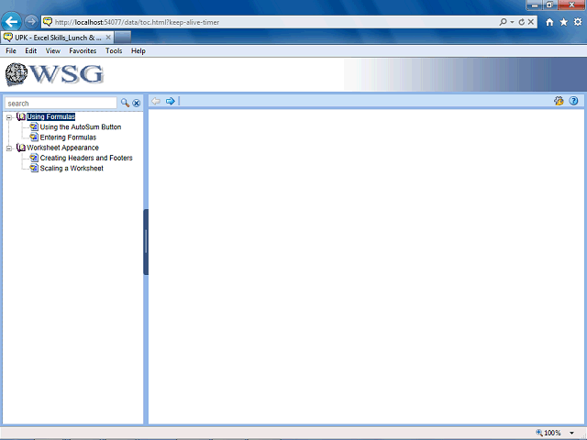Open Favorites star icon
The width and height of the screenshot is (587, 440).
[563, 22]
